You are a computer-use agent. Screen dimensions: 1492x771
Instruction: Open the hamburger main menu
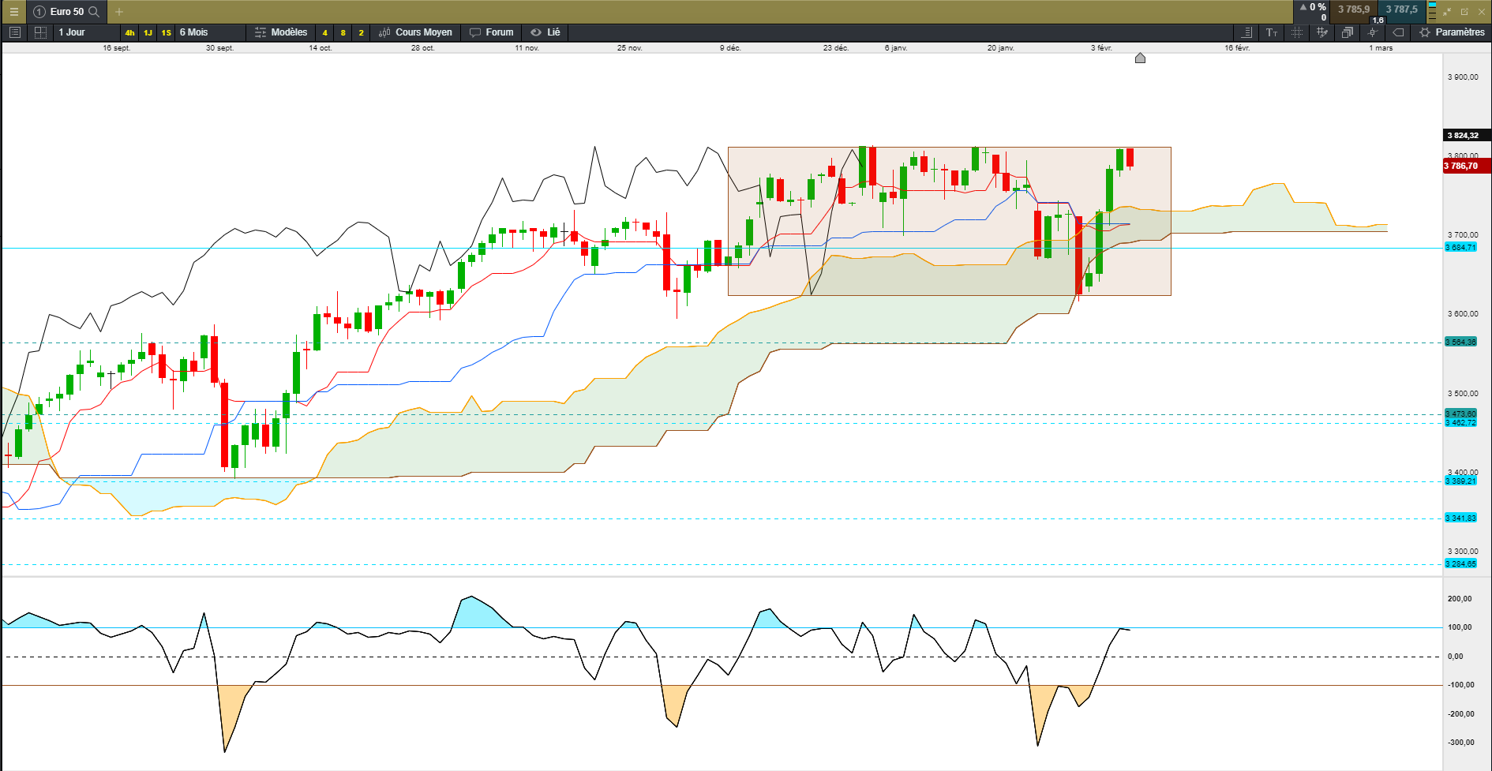coord(13,12)
